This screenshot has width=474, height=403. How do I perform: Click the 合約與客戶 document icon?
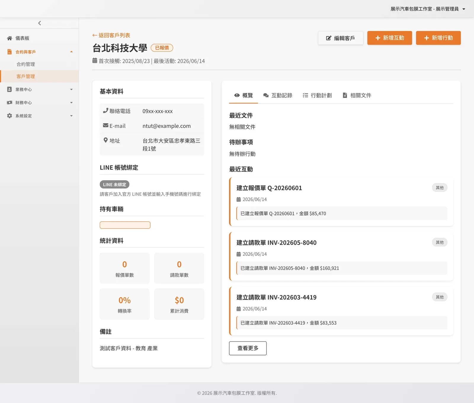coord(9,52)
